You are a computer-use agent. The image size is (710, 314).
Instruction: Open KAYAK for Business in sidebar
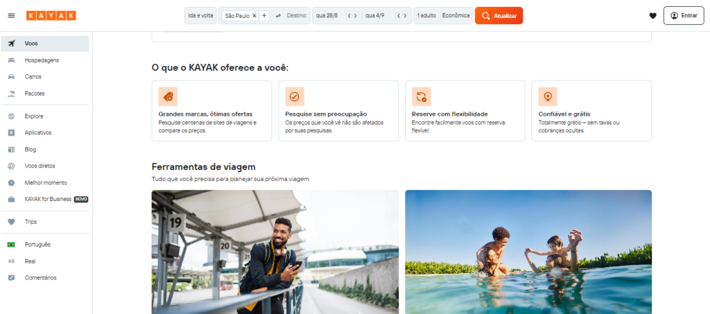(49, 199)
